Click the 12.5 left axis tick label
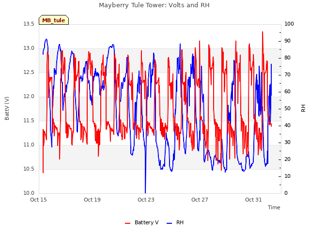The image size is (310, 232). pos(29,72)
